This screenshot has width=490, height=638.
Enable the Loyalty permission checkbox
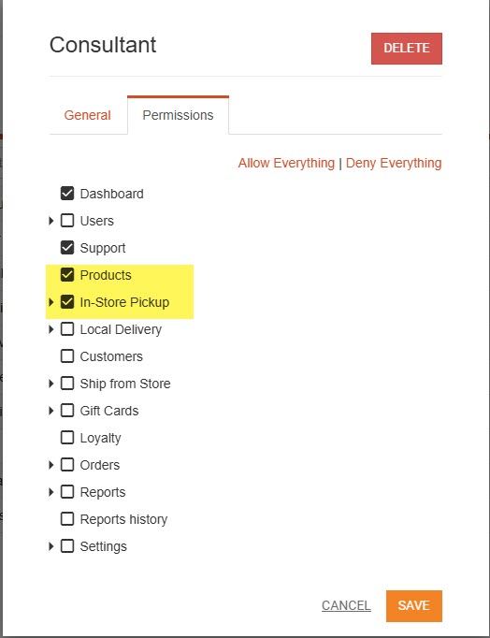coord(67,438)
